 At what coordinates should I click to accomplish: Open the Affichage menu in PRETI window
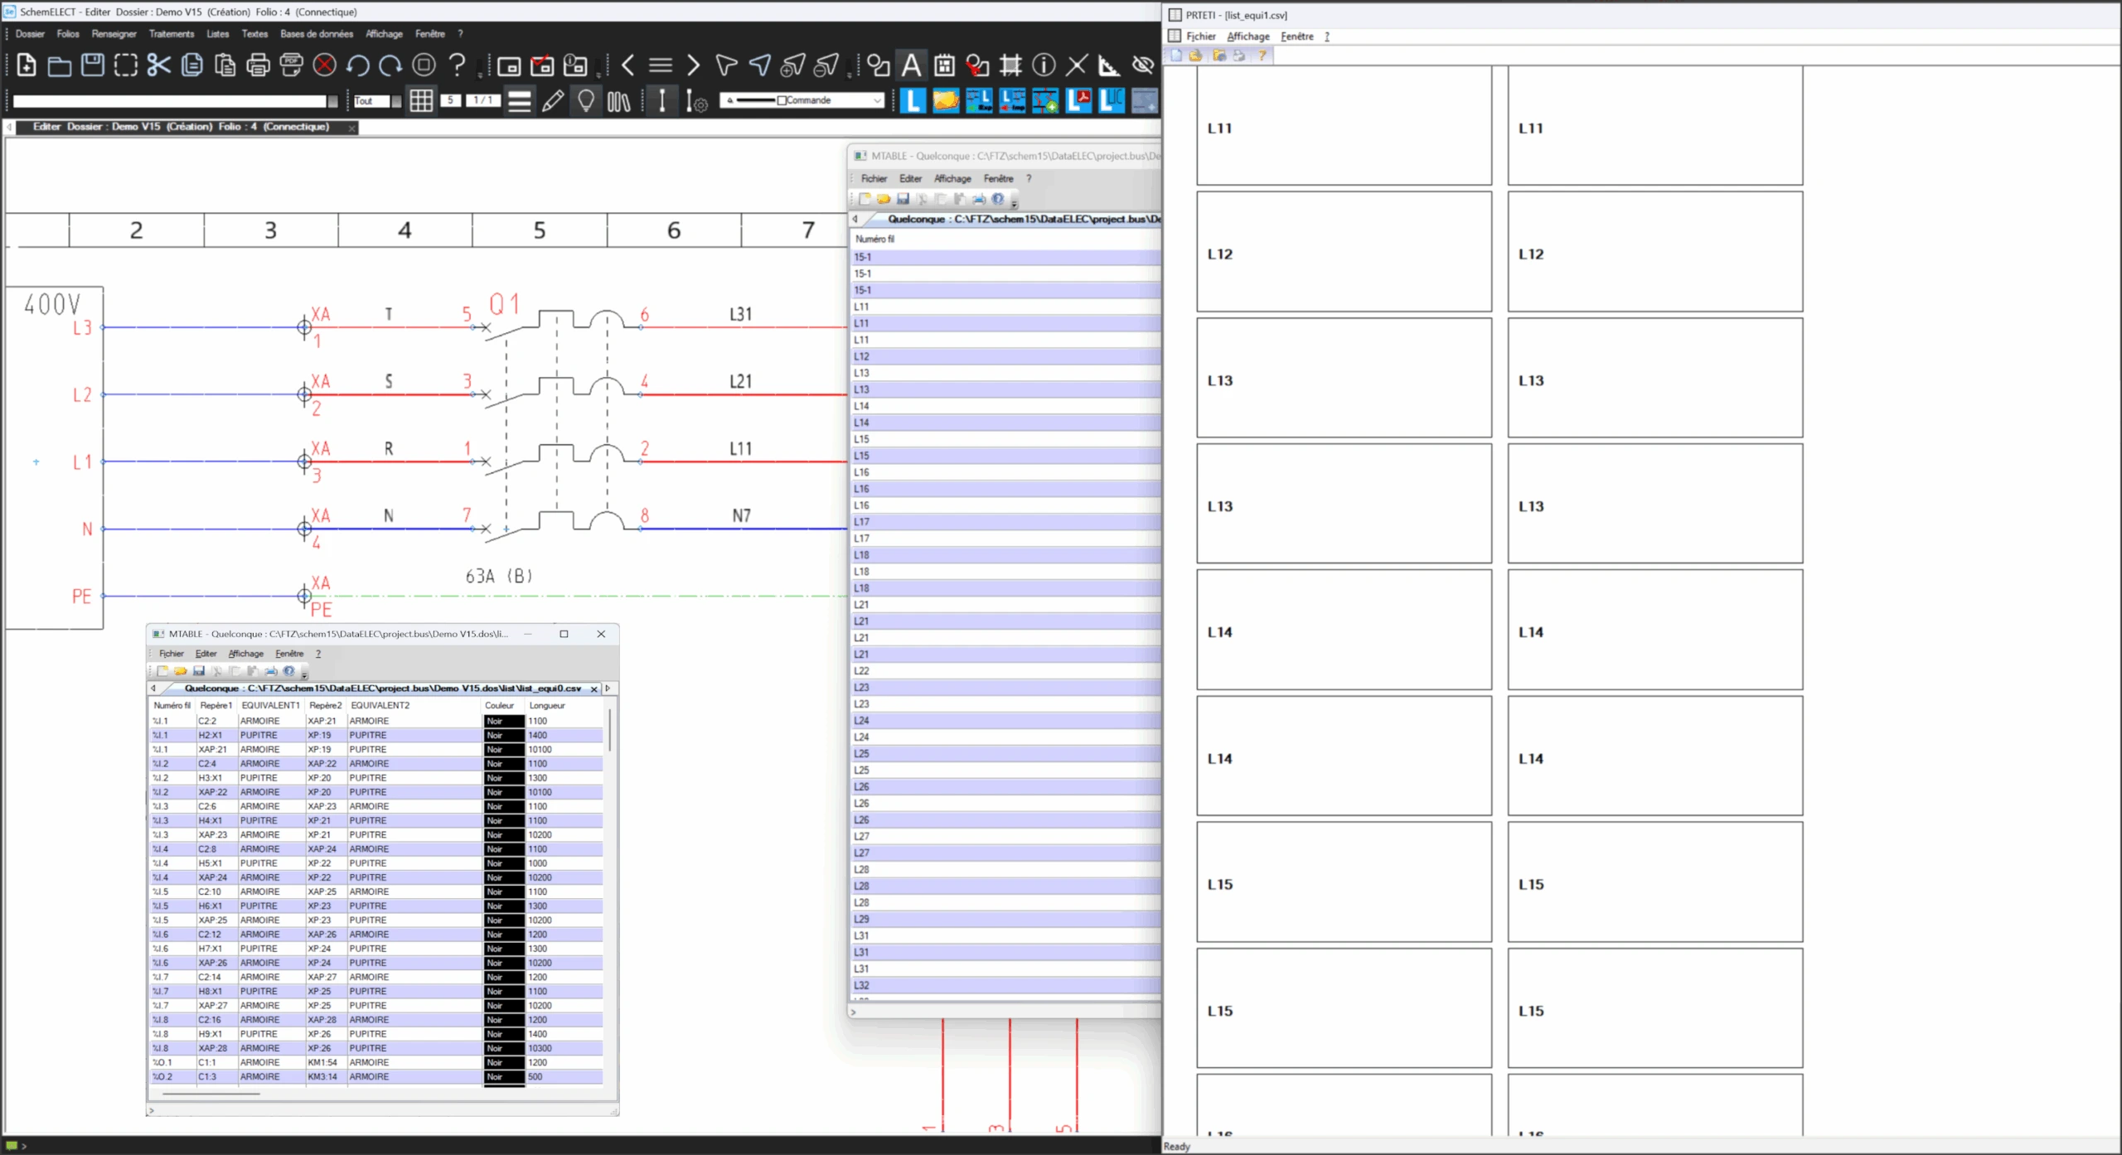coord(1248,36)
